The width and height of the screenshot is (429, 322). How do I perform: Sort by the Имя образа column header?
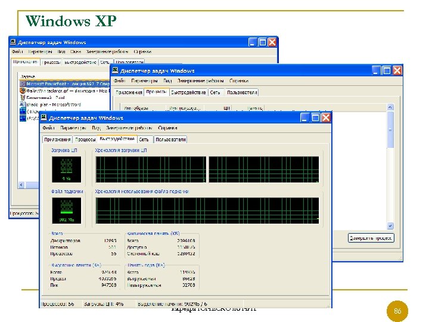144,107
